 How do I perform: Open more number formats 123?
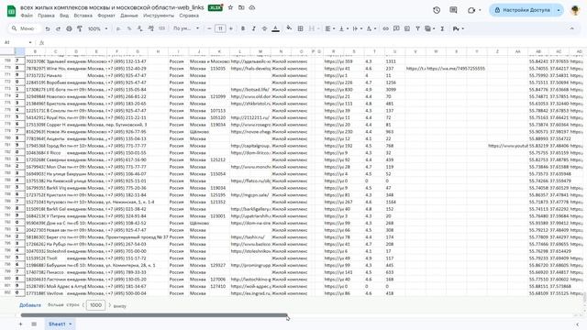point(161,28)
